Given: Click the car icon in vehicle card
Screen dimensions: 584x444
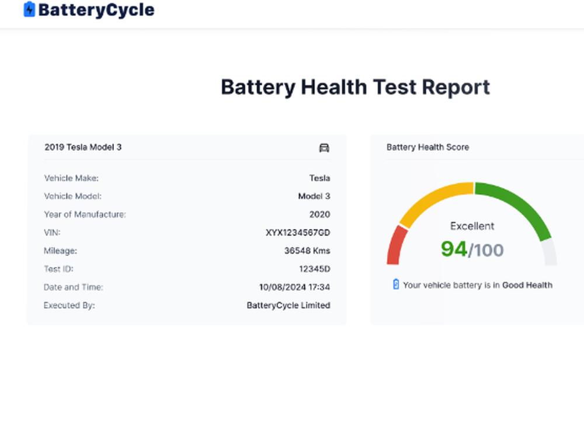Looking at the screenshot, I should click(x=324, y=148).
